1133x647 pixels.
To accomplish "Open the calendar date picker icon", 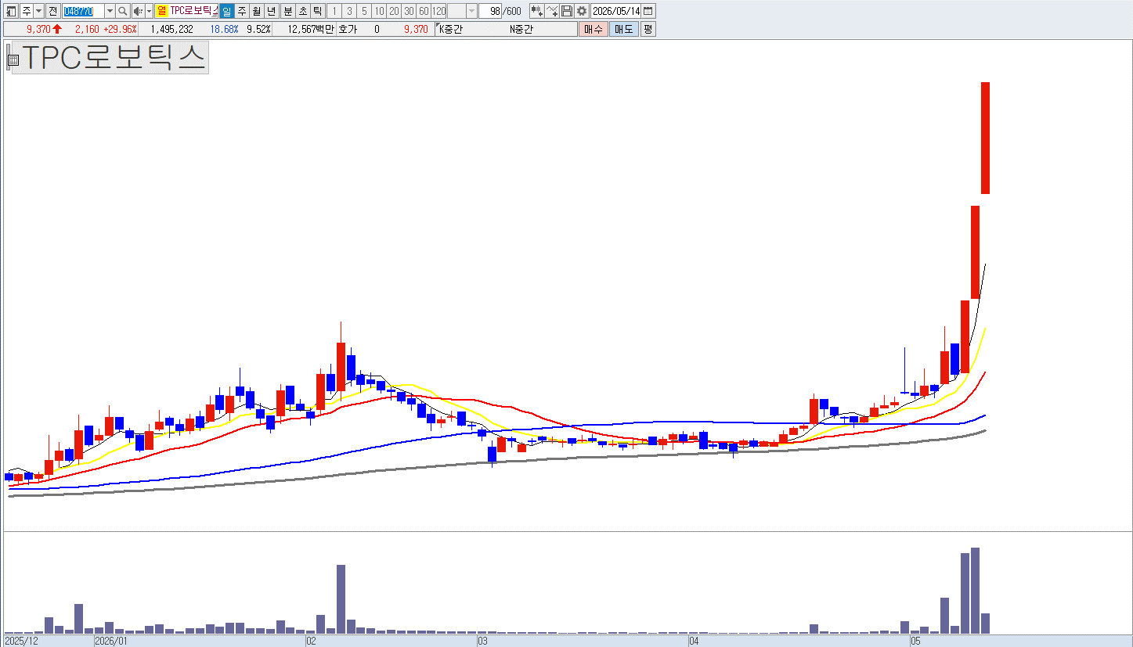I will tap(648, 11).
